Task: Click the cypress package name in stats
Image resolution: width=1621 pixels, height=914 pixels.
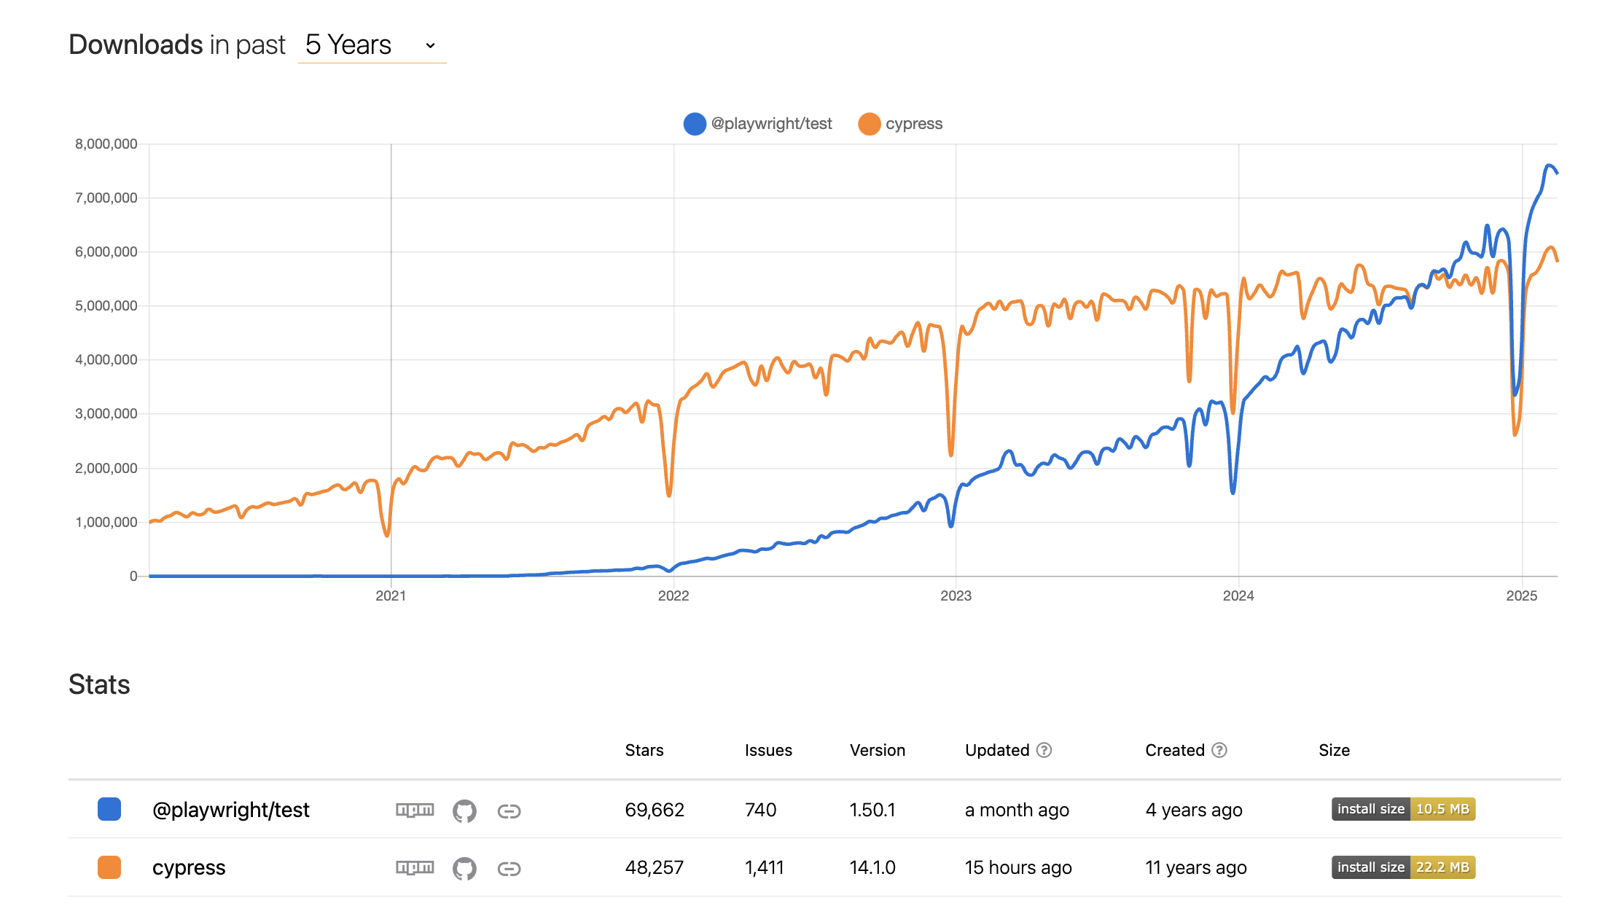Action: [189, 867]
